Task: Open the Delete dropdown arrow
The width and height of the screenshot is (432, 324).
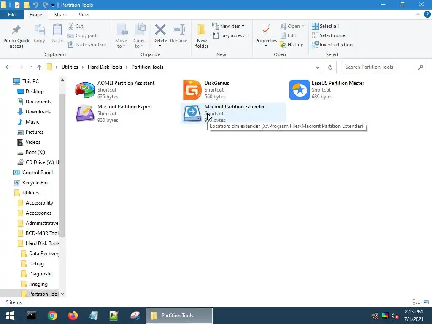Action: 160,46
